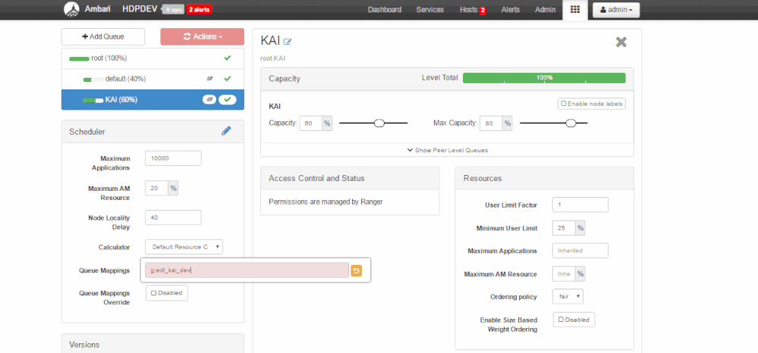Click the Queue Mappings text field
Viewport: 758px width, 353px height.
click(247, 270)
